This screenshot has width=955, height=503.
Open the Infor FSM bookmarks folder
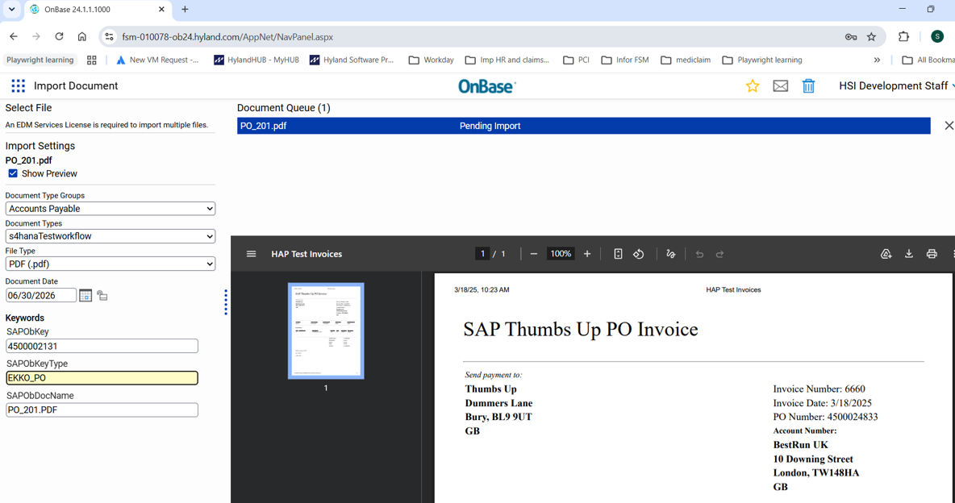tap(625, 60)
